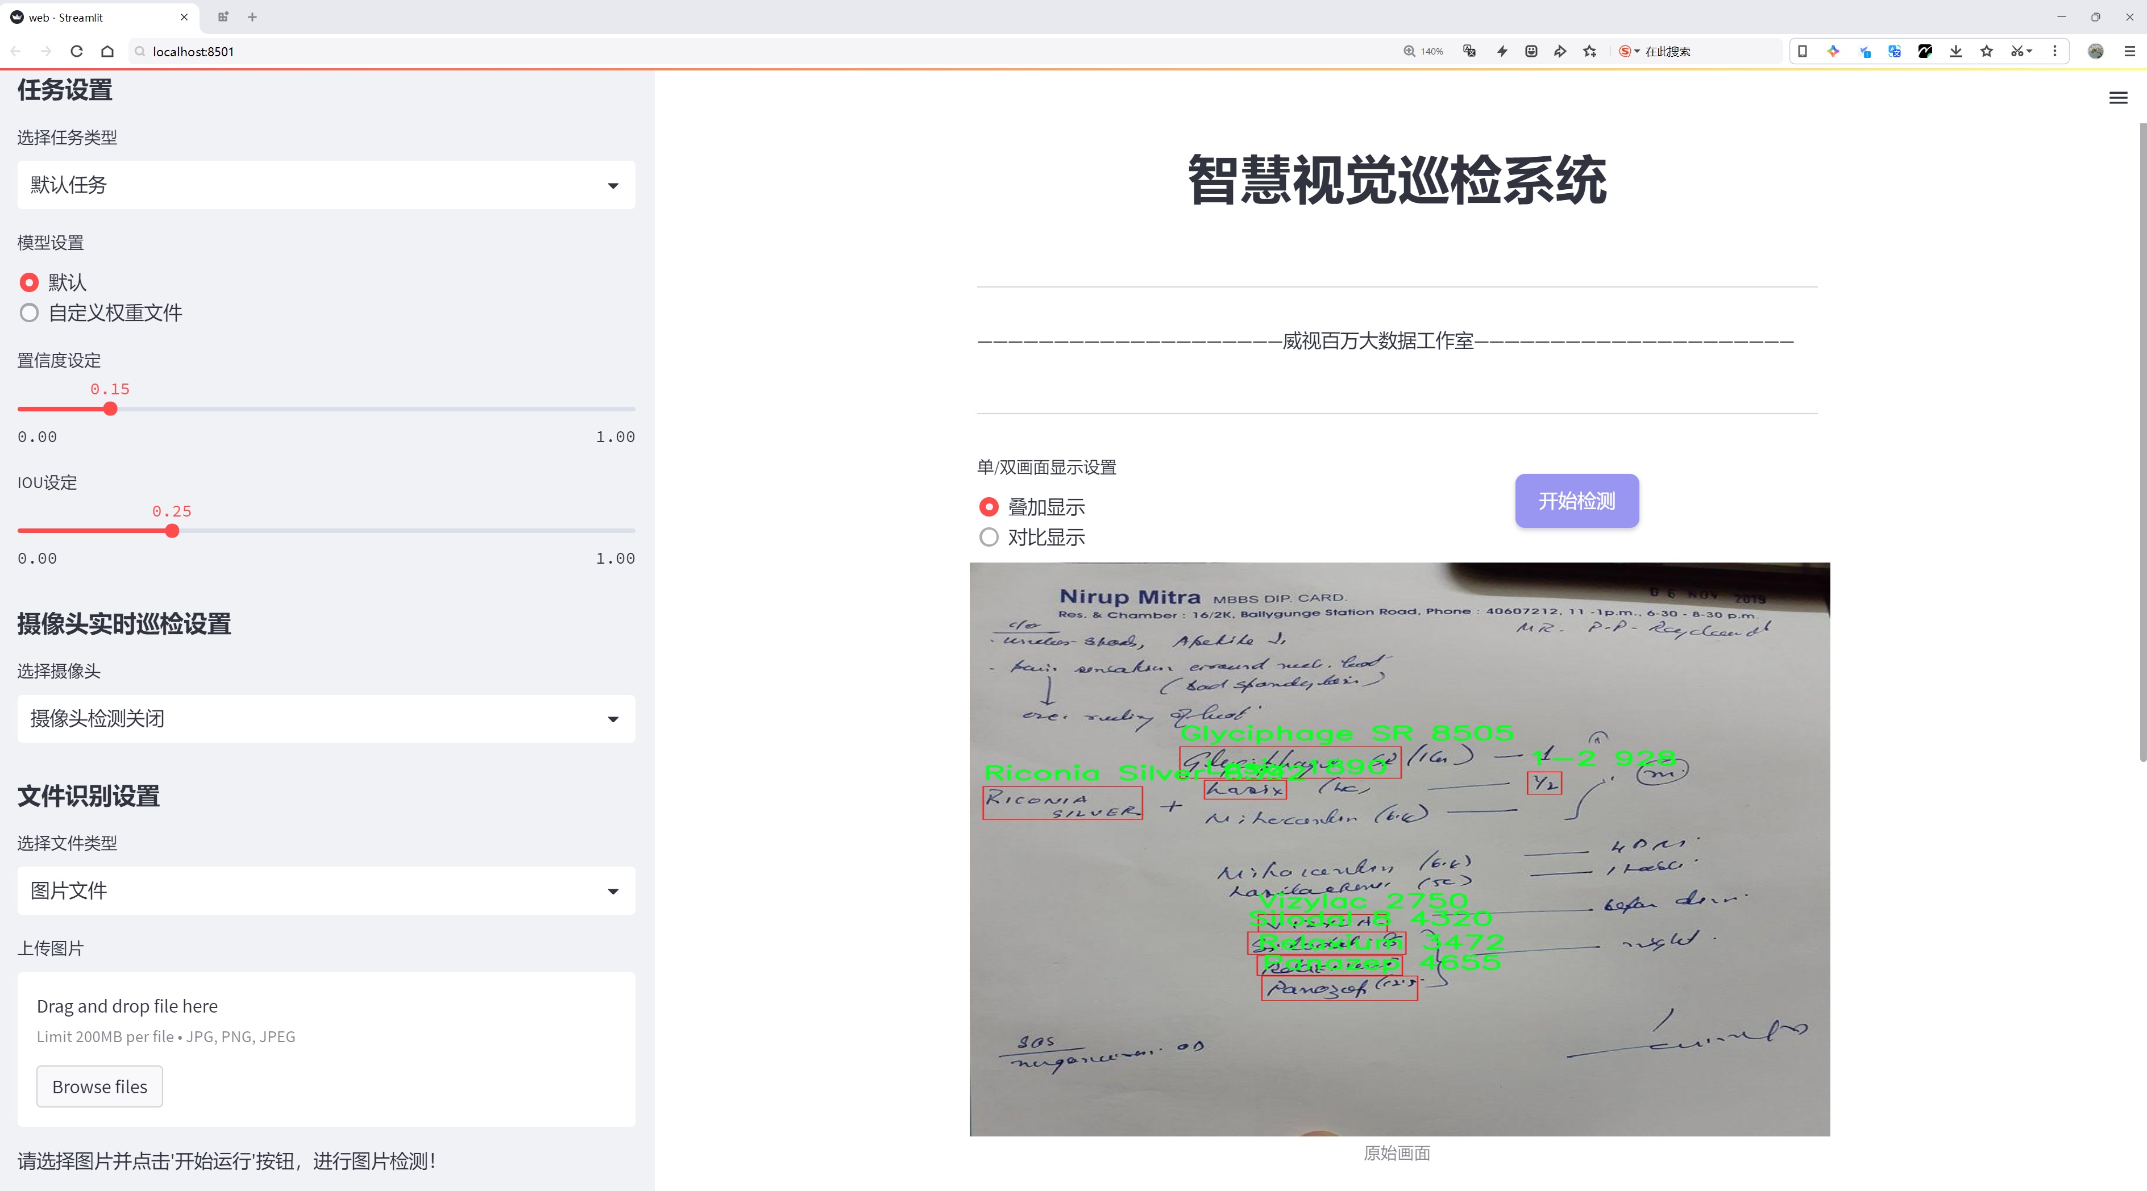
Task: Click the IOU slider handle at 0.25
Action: pyautogui.click(x=172, y=531)
